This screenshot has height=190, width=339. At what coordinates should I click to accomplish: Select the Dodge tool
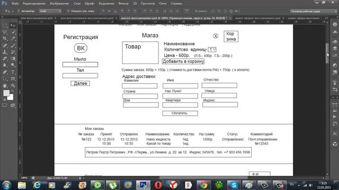13,65
